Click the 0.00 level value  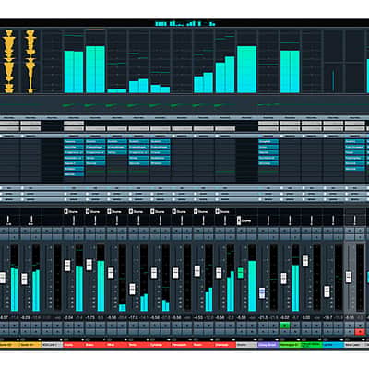click(306, 317)
